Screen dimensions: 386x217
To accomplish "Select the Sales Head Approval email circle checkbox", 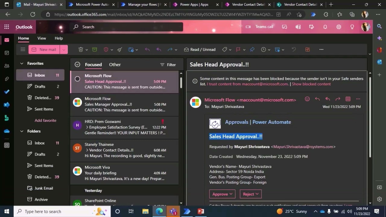I will point(78,79).
